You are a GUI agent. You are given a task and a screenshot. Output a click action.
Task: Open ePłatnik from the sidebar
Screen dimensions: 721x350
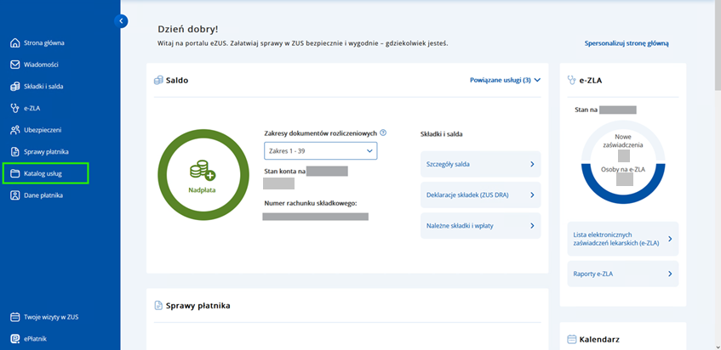tap(37, 339)
